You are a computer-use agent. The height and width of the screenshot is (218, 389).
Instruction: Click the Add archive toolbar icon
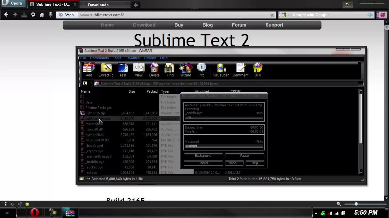point(89,70)
